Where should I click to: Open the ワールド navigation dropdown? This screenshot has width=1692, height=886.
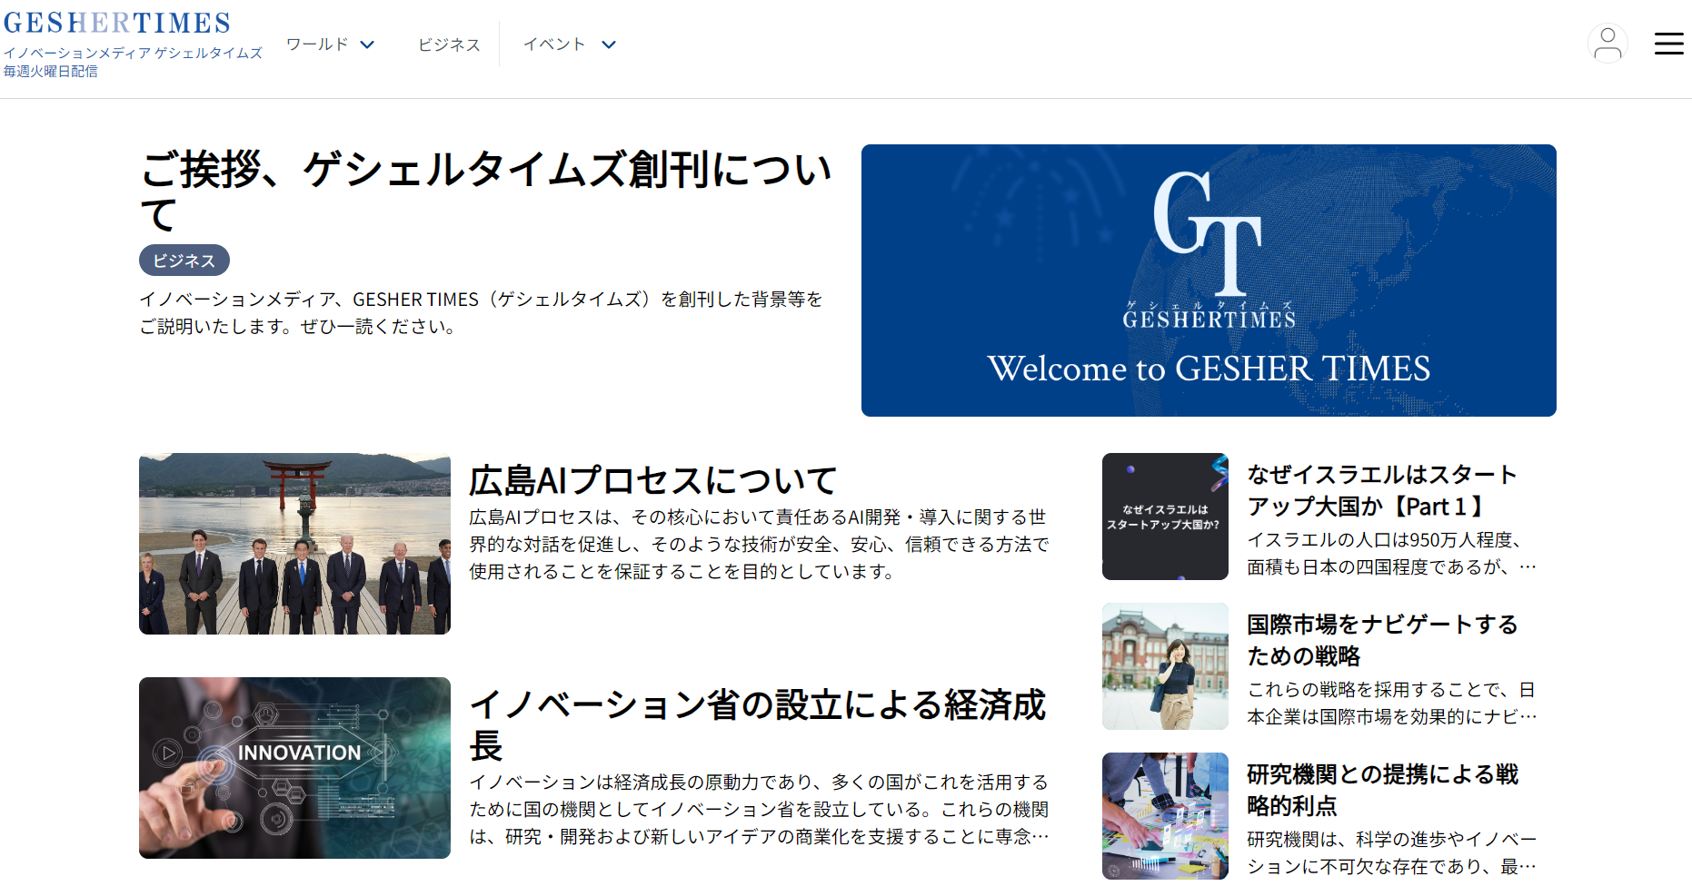point(317,44)
